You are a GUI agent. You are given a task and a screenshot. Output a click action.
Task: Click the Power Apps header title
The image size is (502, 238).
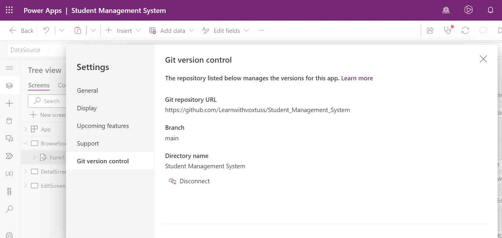tap(42, 11)
